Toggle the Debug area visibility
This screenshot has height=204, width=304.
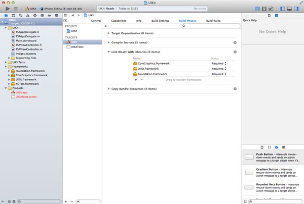tap(289, 9)
